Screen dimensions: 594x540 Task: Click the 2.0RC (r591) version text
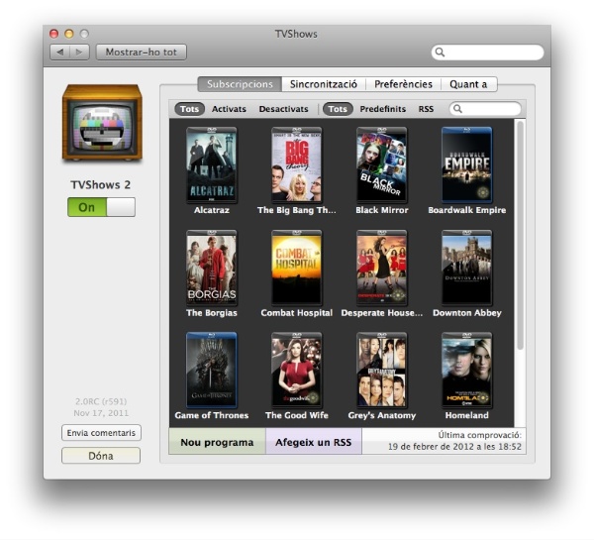[101, 401]
